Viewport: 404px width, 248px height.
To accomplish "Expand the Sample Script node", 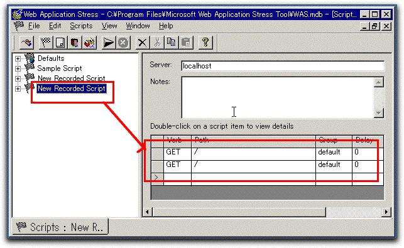I will pos(18,69).
